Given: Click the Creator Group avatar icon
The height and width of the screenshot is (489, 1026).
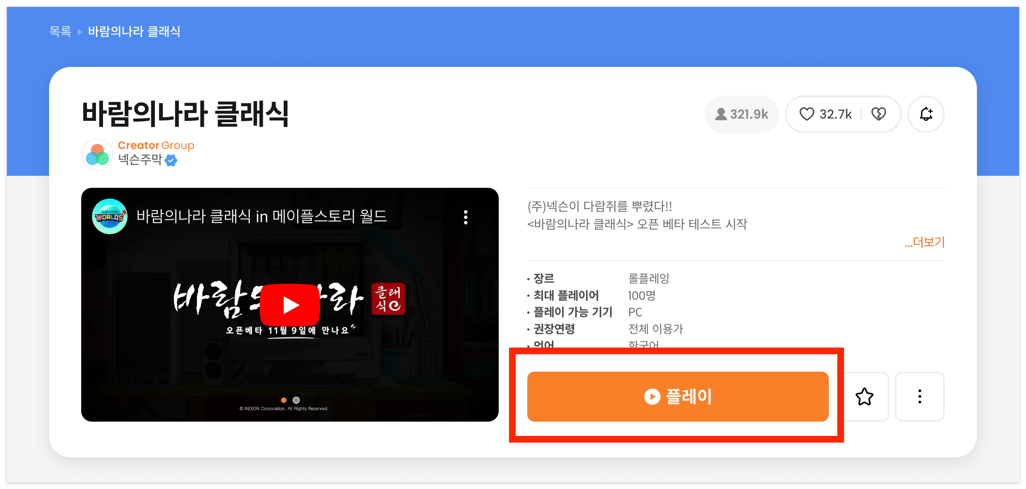Looking at the screenshot, I should 97,154.
